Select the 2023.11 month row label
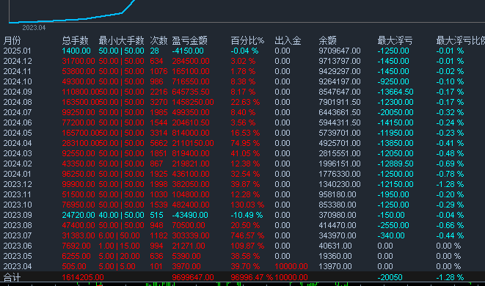485x286 pixels. pyautogui.click(x=18, y=194)
